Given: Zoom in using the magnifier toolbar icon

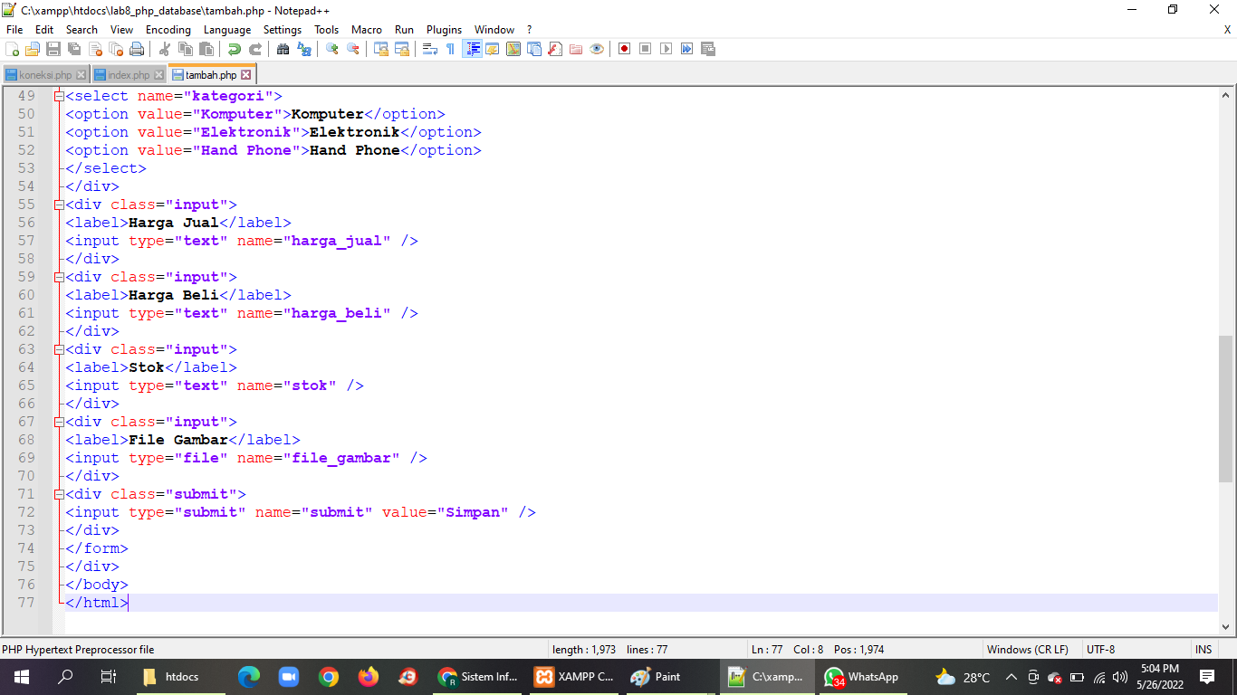Looking at the screenshot, I should click(x=330, y=49).
